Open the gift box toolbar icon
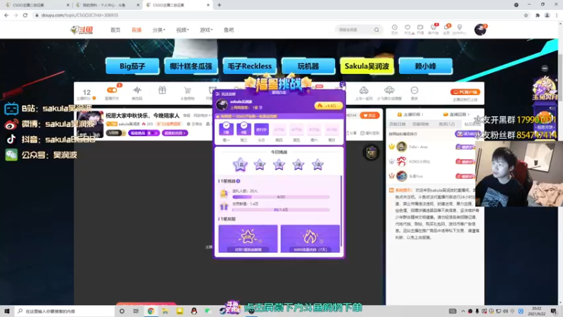Viewport: 563px width, 317px height. (163, 90)
